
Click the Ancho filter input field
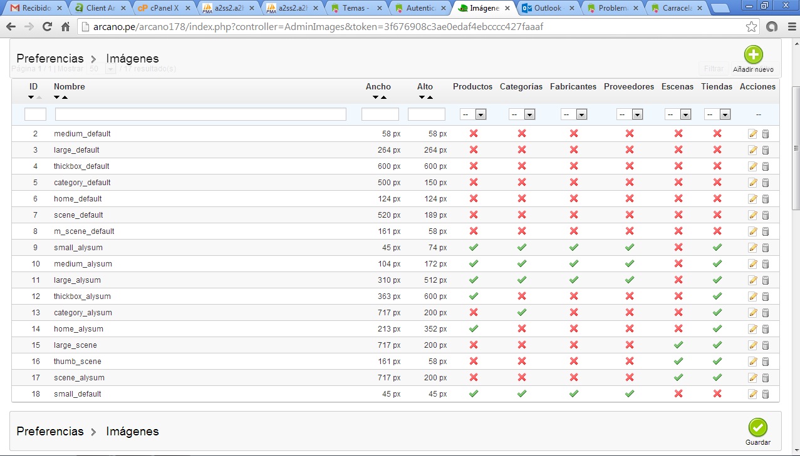(x=380, y=114)
